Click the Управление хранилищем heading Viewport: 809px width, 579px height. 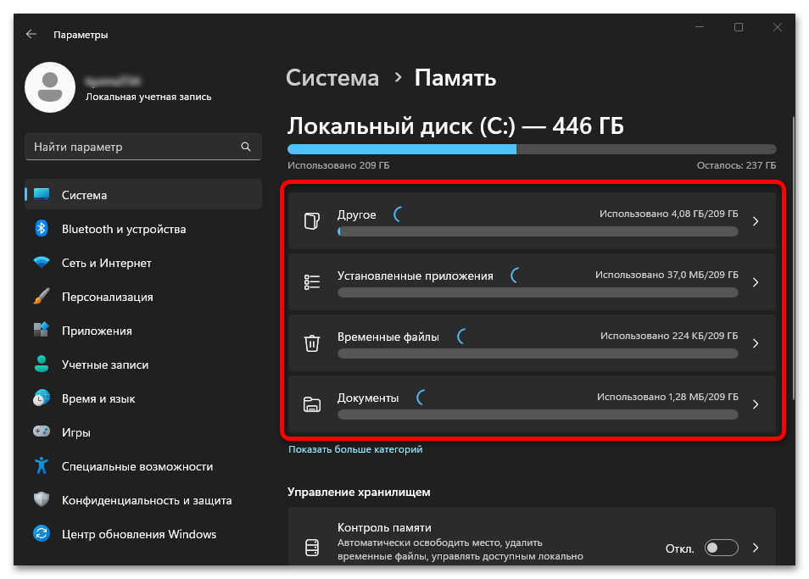[x=359, y=492]
